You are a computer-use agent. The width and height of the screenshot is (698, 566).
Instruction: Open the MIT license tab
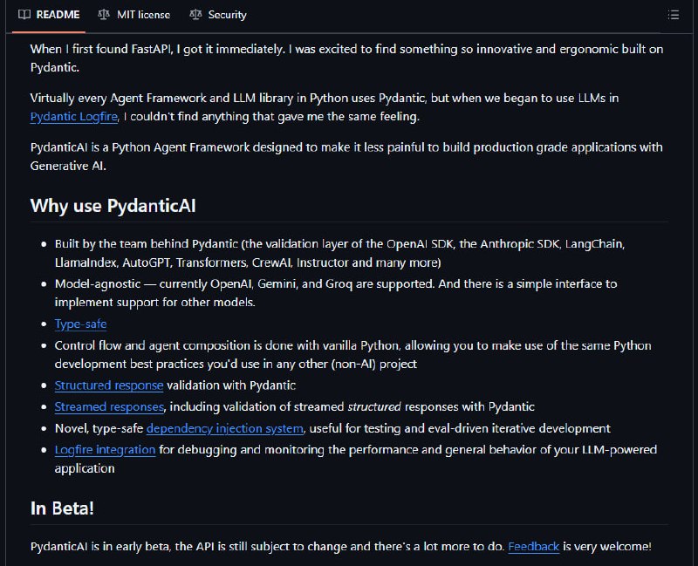(x=134, y=15)
